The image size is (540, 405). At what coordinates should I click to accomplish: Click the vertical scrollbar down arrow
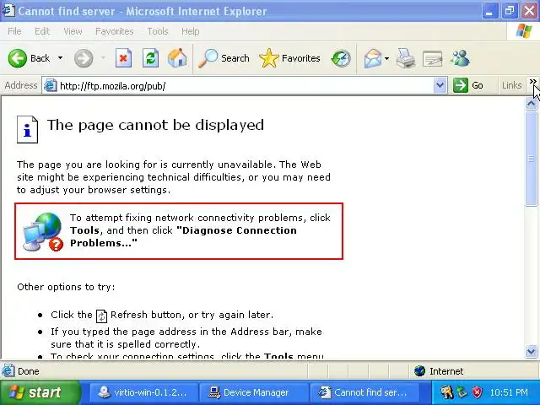531,351
